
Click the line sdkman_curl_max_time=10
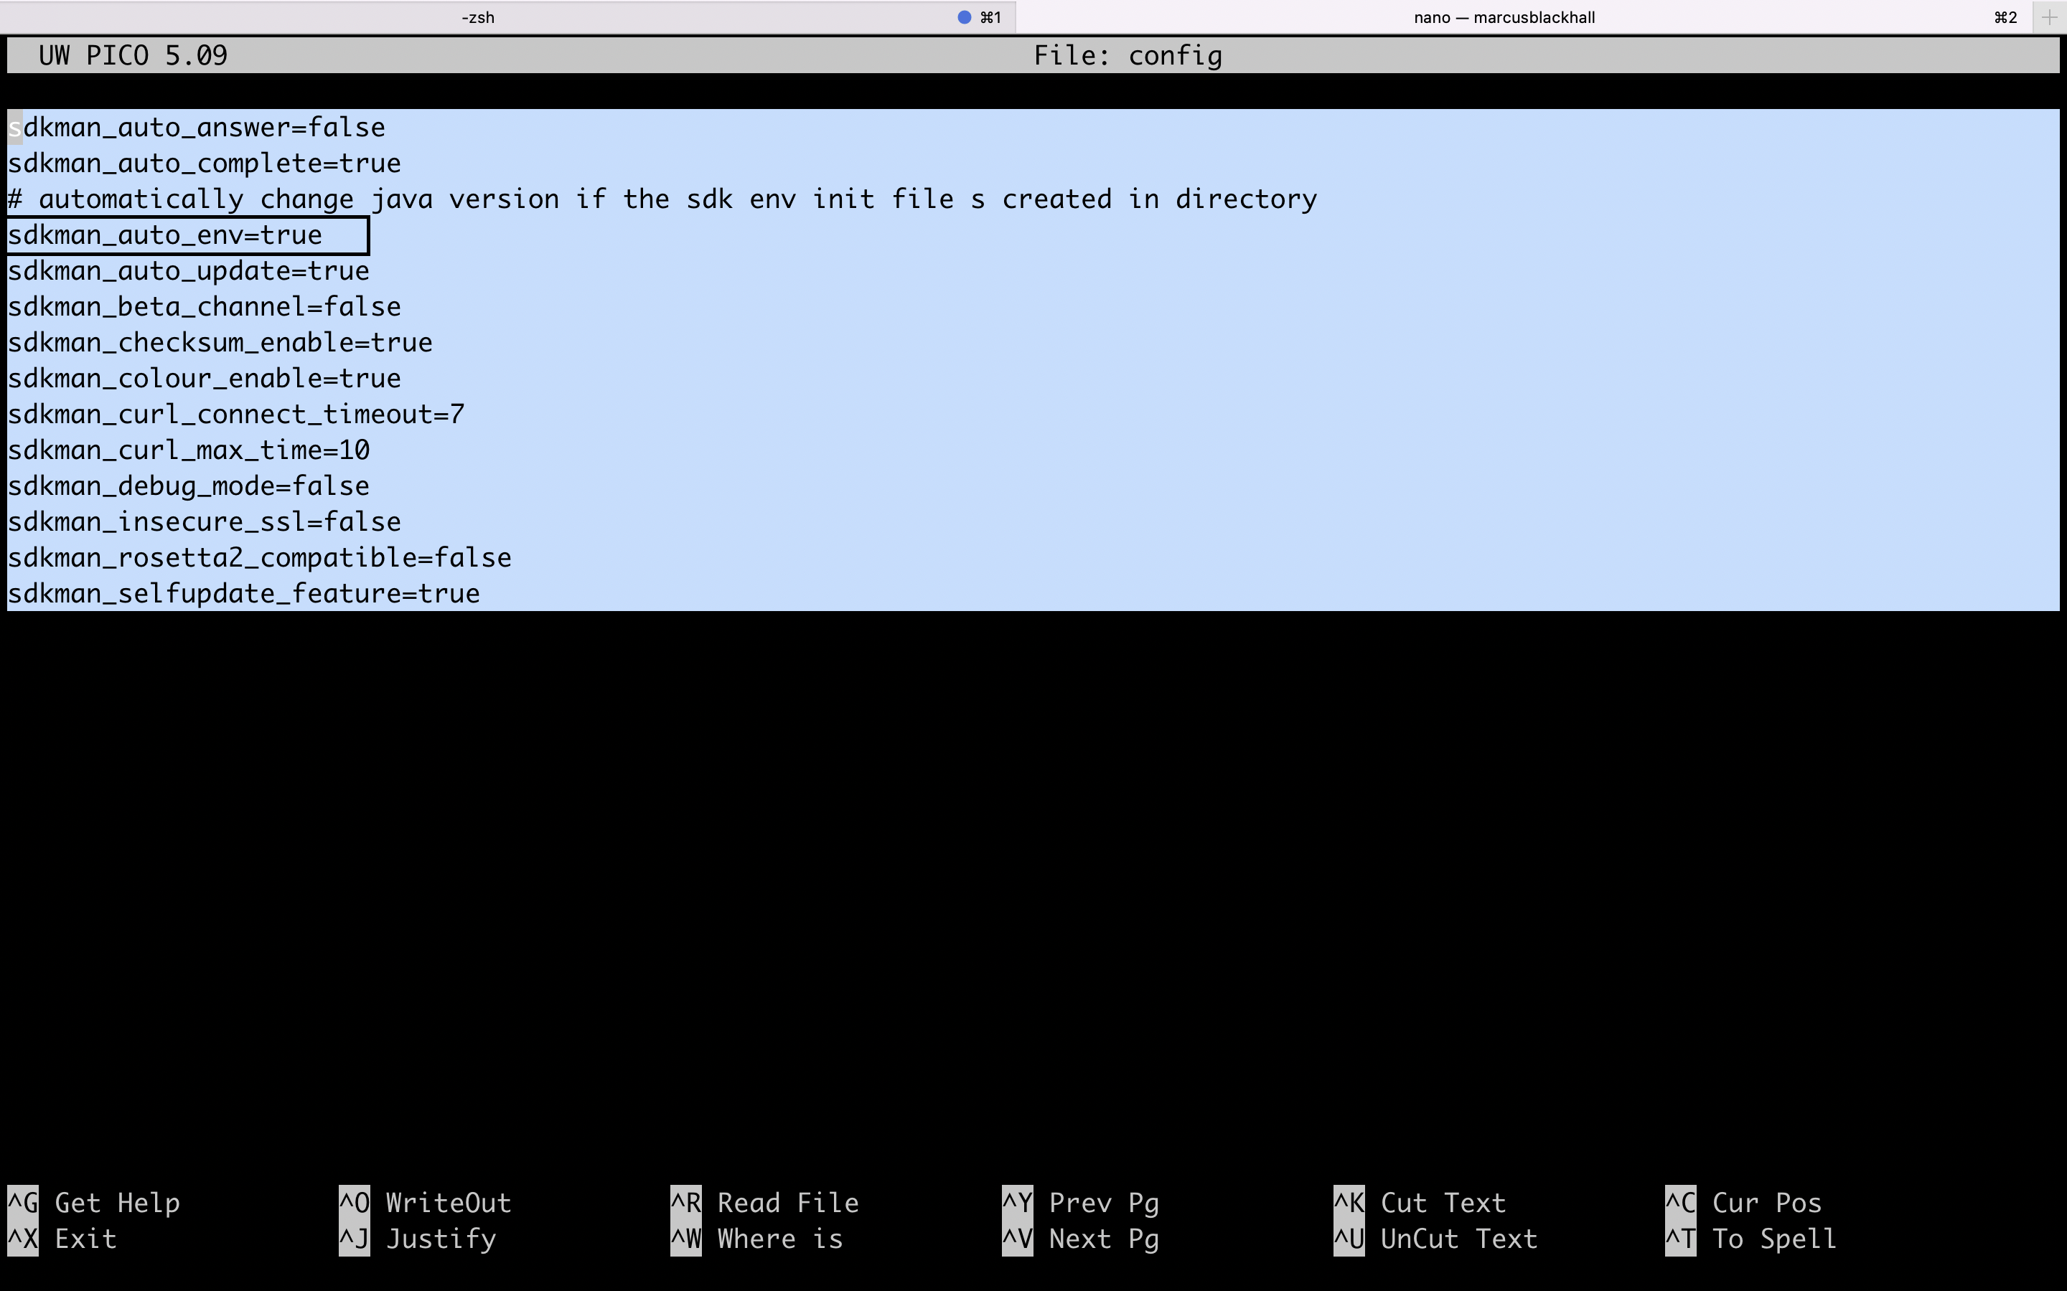click(189, 450)
